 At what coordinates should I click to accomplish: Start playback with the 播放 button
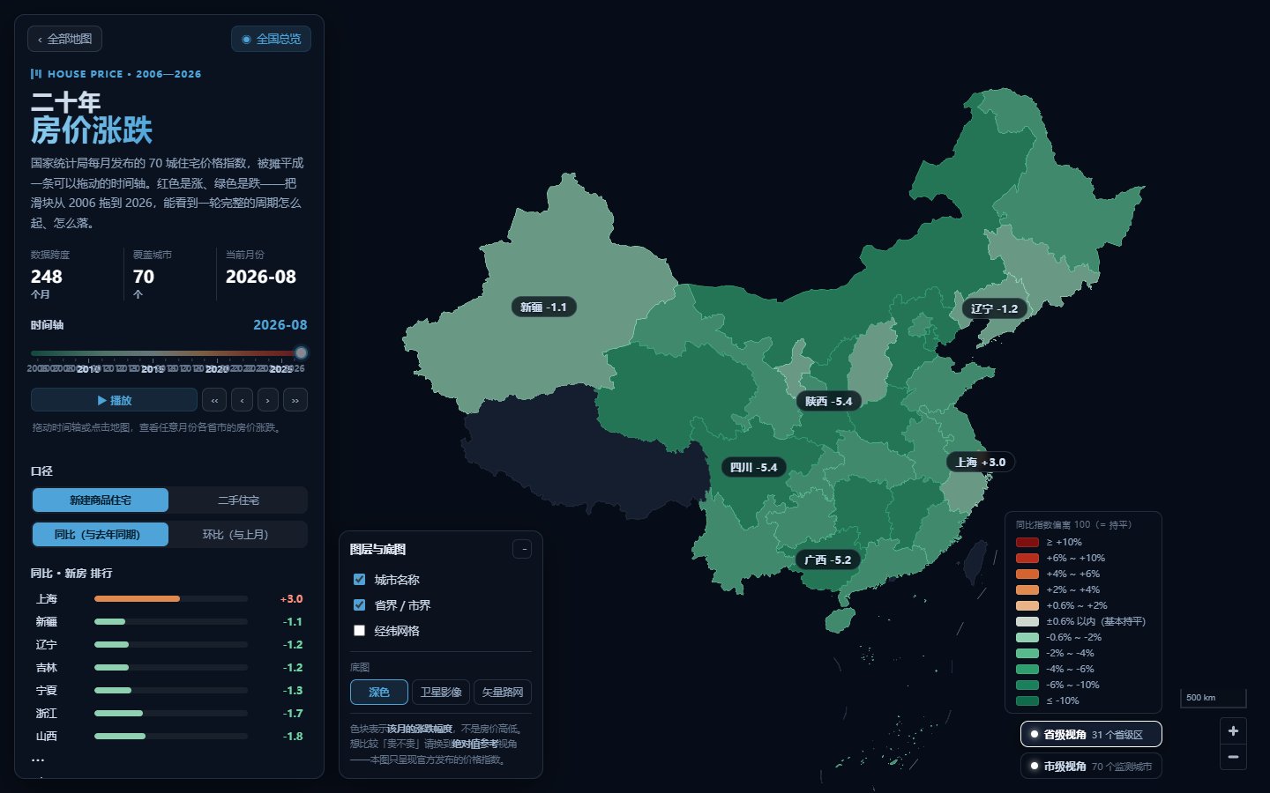tap(114, 400)
